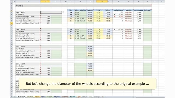
Task: Select Tool 1 jig projection length 139,0 cell
Action: (46, 17)
